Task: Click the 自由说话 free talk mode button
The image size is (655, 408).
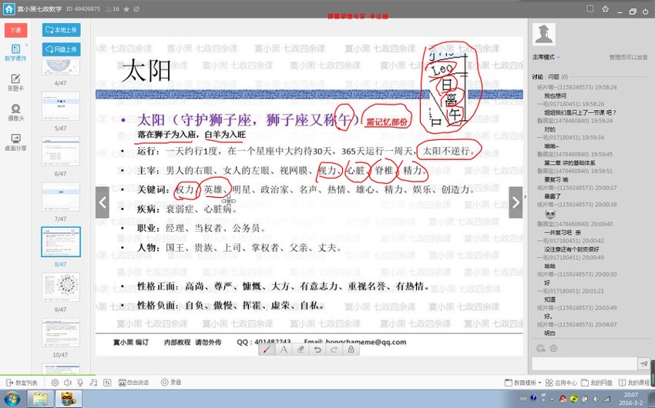Action: coord(133,383)
